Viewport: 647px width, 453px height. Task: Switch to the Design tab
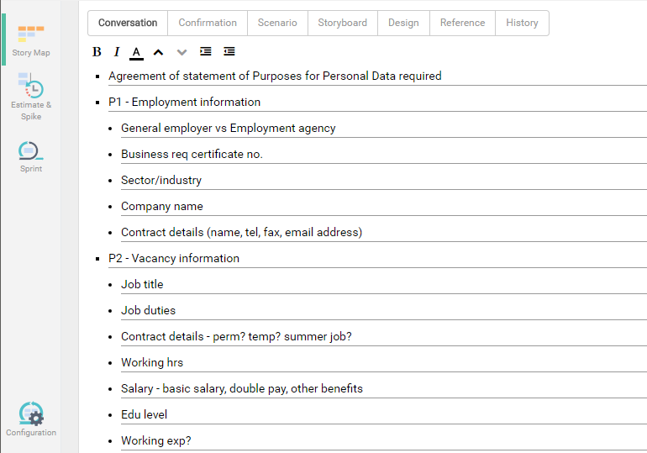tap(403, 23)
